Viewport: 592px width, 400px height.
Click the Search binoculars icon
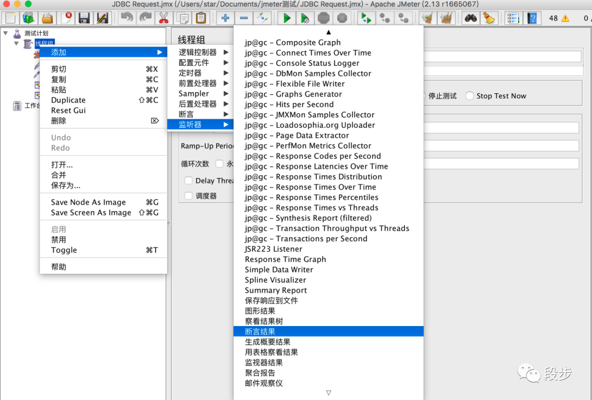coord(470,18)
